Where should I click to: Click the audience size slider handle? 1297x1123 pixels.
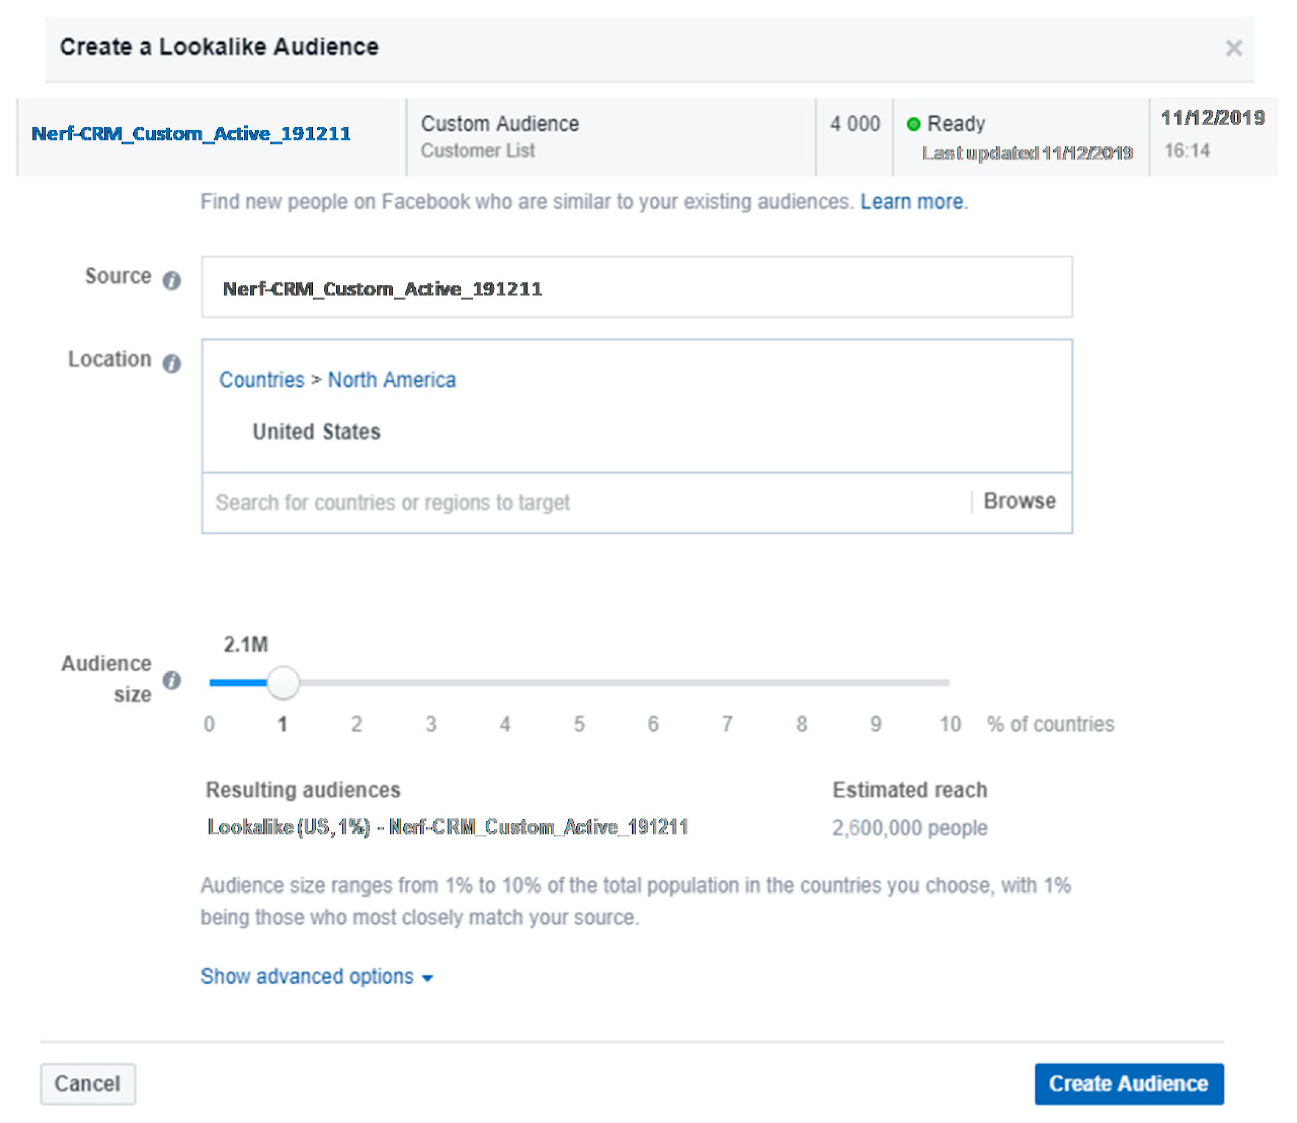283,682
